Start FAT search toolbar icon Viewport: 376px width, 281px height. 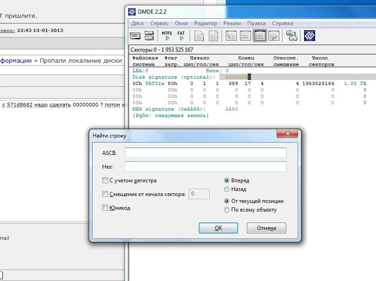coord(181,36)
